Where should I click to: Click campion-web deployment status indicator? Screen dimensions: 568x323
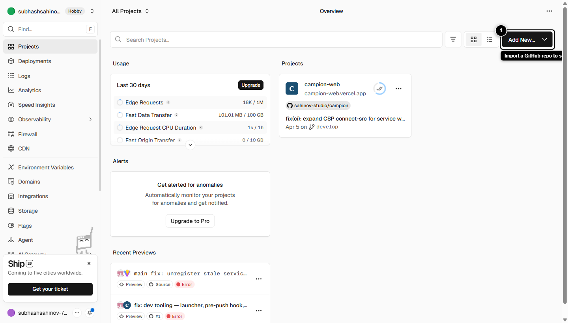[379, 89]
